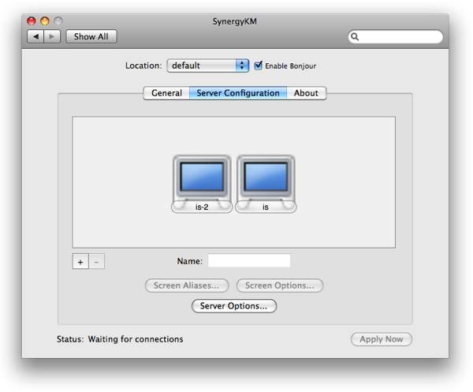The height and width of the screenshot is (392, 473).
Task: Open Screen Options dialog
Action: pyautogui.click(x=280, y=286)
